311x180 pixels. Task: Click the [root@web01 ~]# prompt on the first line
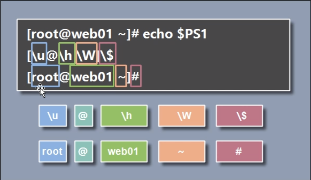click(83, 34)
